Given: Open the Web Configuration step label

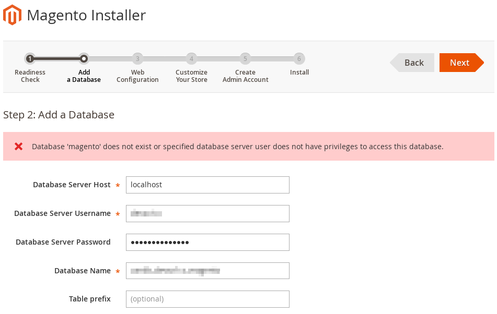Looking at the screenshot, I should [137, 76].
